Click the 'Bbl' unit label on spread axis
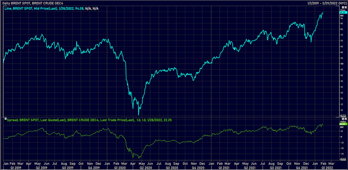The image size is (348, 170). point(342,127)
